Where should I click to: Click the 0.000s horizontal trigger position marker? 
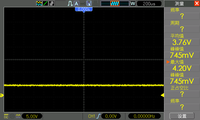(x=84, y=9)
